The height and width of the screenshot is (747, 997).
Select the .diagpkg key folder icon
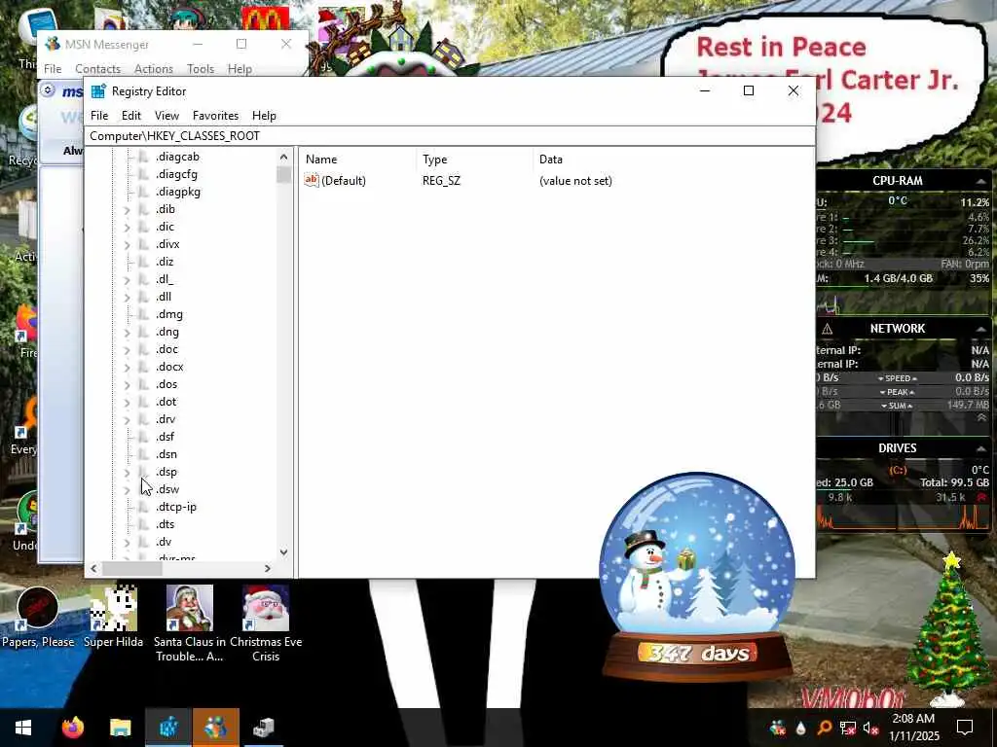144,192
